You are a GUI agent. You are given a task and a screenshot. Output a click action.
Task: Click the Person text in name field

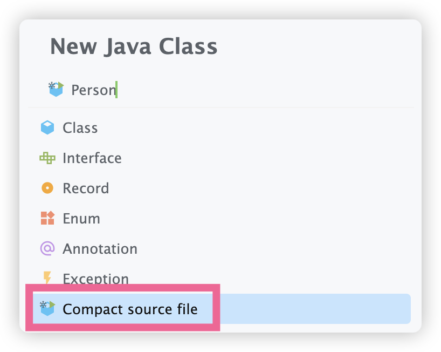(x=93, y=90)
